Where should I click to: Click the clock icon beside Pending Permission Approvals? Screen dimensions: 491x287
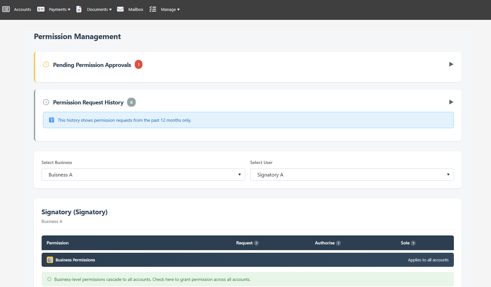click(x=46, y=64)
